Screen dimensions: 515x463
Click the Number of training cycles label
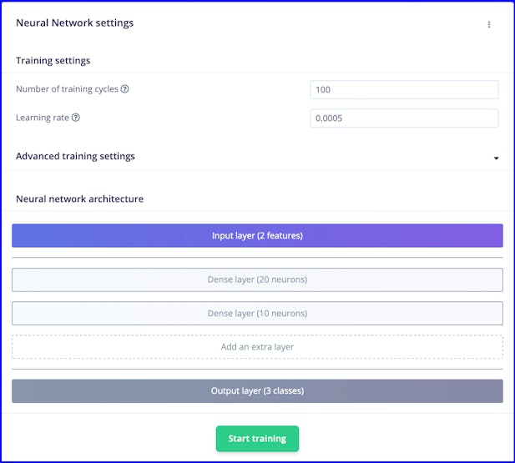point(68,89)
